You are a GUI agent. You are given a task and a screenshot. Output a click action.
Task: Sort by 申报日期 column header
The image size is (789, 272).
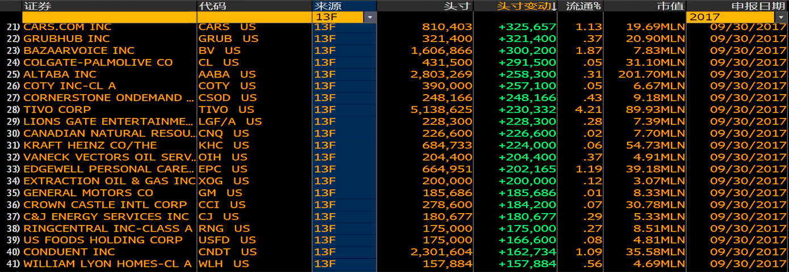pos(758,6)
